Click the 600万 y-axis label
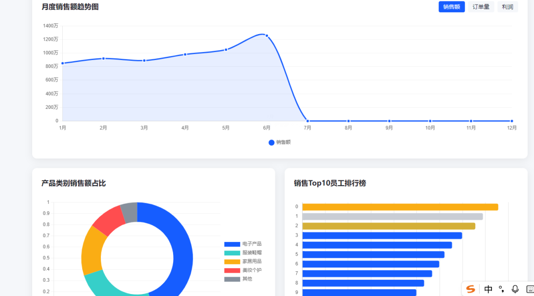Viewport: 534px width, 296px height. click(x=52, y=80)
